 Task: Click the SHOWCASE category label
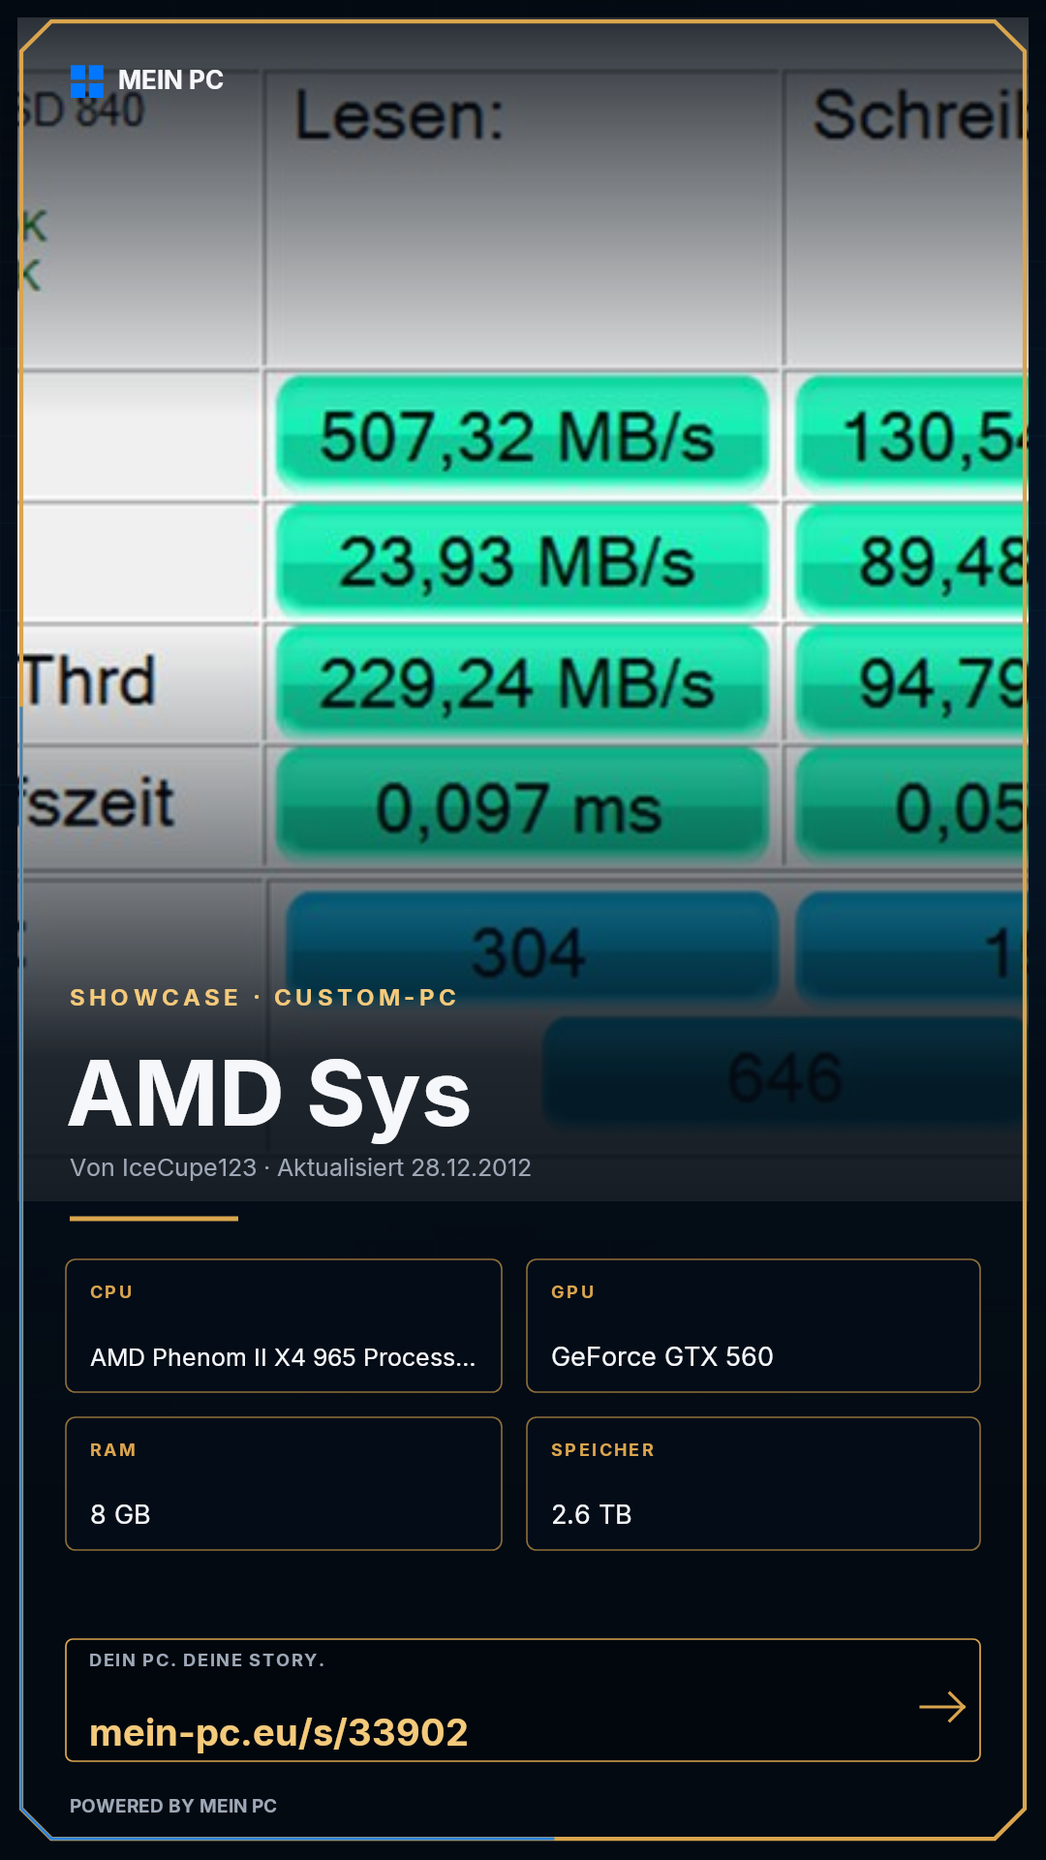[x=155, y=997]
